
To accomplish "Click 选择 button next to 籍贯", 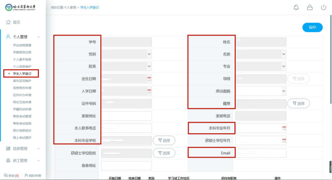I will (298, 104).
